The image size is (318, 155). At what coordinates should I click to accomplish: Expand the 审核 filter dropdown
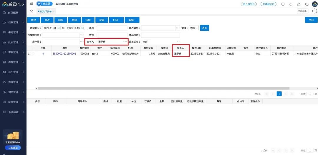pos(194,28)
